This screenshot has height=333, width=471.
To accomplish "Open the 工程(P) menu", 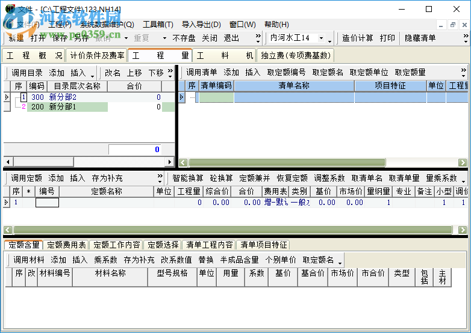I will point(60,24).
